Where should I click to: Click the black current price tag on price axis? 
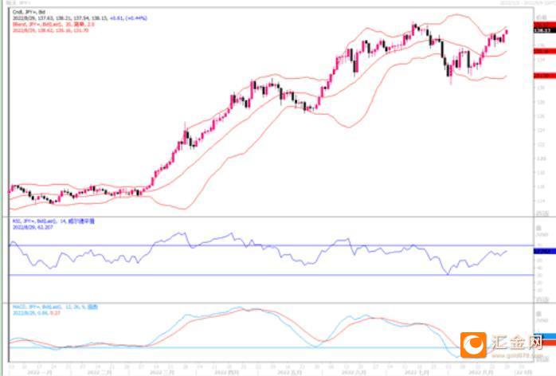tap(544, 31)
